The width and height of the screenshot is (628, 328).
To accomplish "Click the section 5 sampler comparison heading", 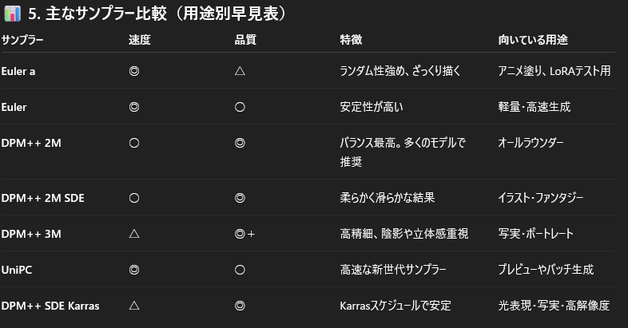I will [x=157, y=14].
